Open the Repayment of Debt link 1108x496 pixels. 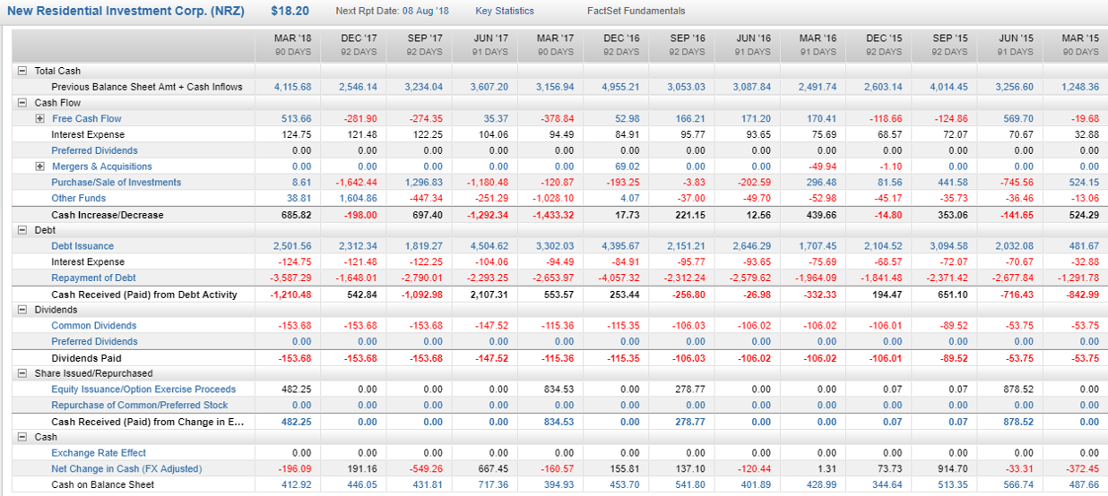click(x=94, y=278)
